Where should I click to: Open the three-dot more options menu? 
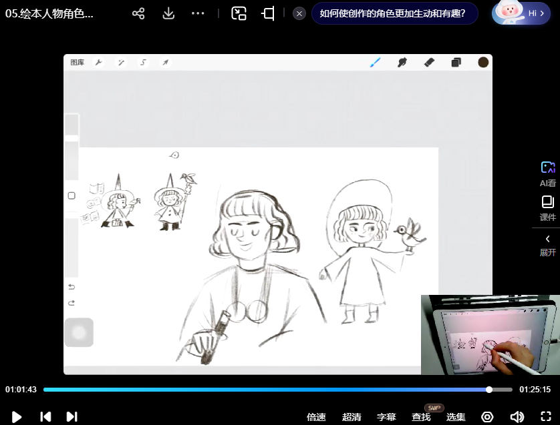(198, 13)
